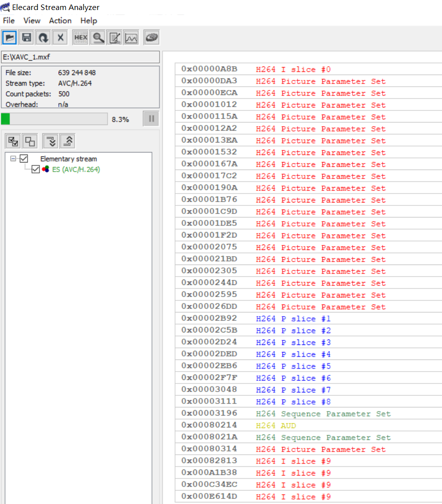
Task: Click the Elecard Stream Analyzer title icon
Action: (5, 7)
